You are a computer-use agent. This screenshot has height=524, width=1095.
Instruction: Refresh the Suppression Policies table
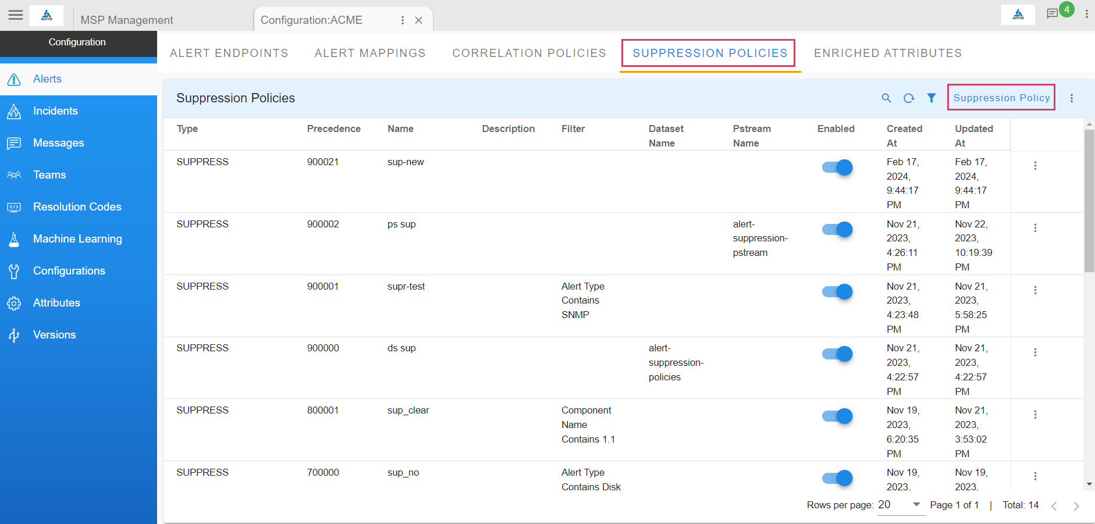[909, 98]
